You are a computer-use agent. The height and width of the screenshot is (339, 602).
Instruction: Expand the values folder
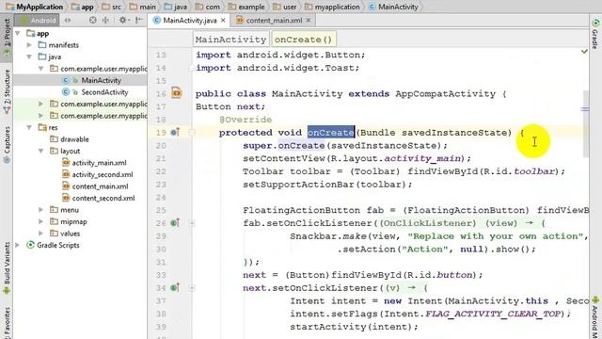click(x=40, y=234)
